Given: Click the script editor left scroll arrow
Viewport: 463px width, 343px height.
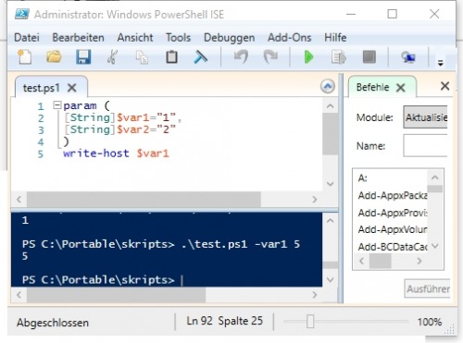Looking at the screenshot, I should [x=19, y=200].
